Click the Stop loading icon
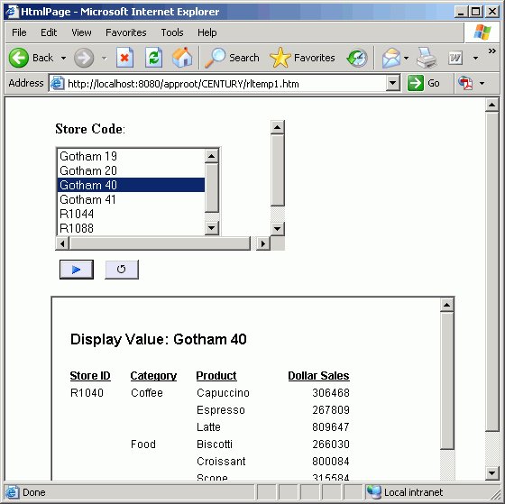This screenshot has height=504, width=505. point(124,58)
